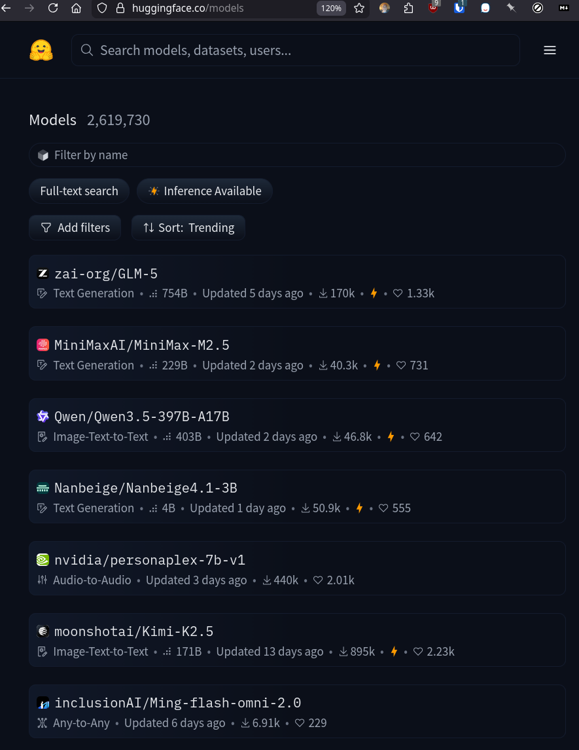Expand the Add filters panel
The height and width of the screenshot is (750, 579).
(75, 228)
